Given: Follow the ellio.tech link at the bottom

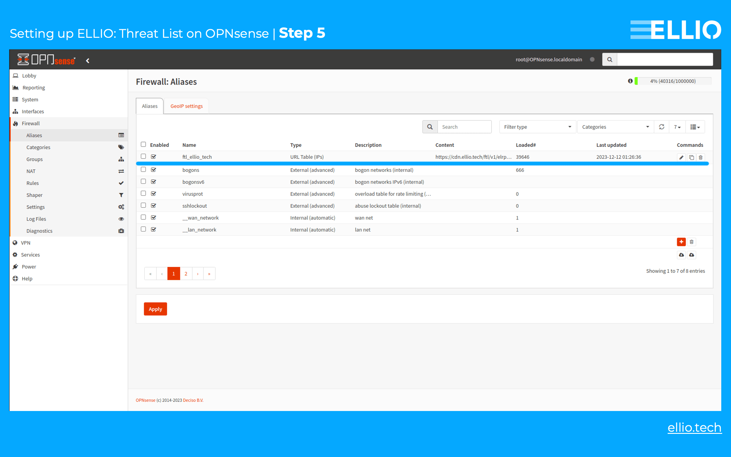Looking at the screenshot, I should click(x=694, y=427).
